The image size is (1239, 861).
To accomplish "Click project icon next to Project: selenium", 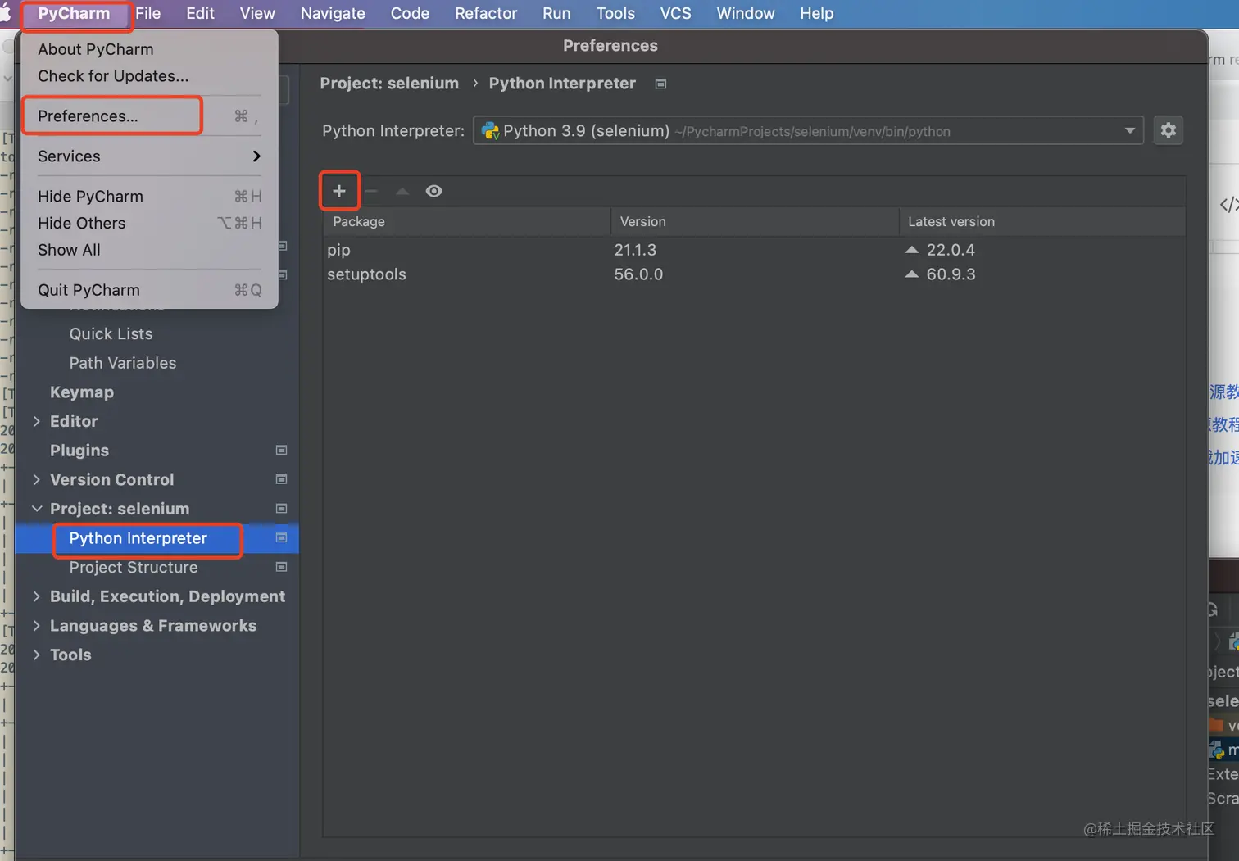I will point(281,509).
